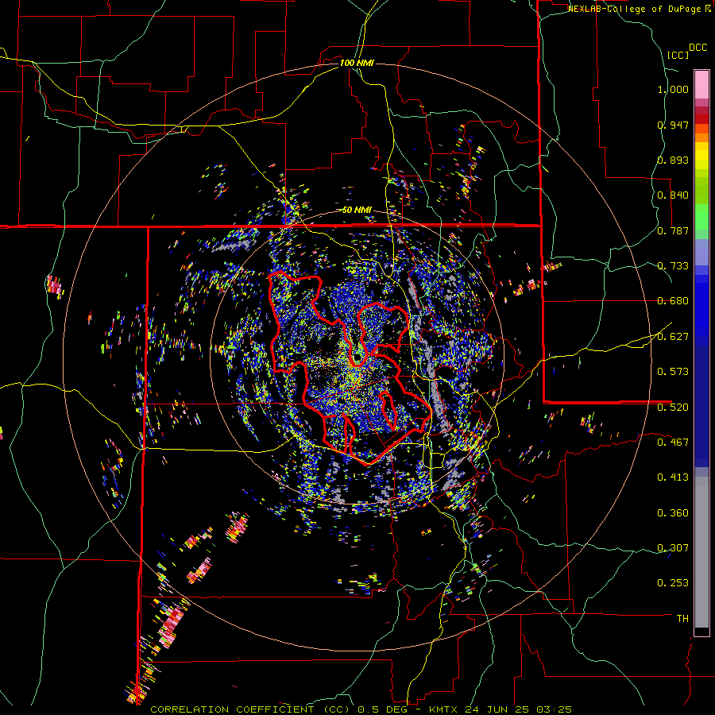Image resolution: width=715 pixels, height=715 pixels.
Task: Select the 1.000 colorbar value label
Action: click(673, 89)
